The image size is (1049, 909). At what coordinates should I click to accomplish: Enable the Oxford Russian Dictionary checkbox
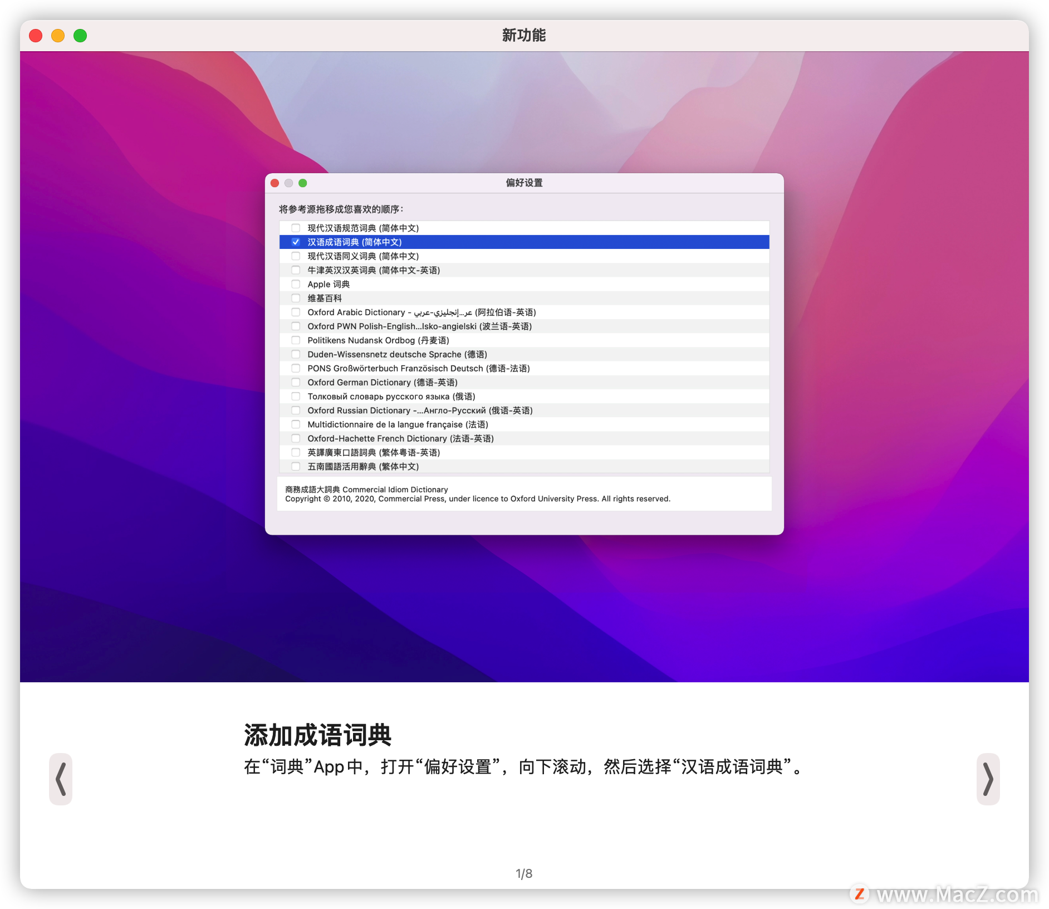point(296,410)
